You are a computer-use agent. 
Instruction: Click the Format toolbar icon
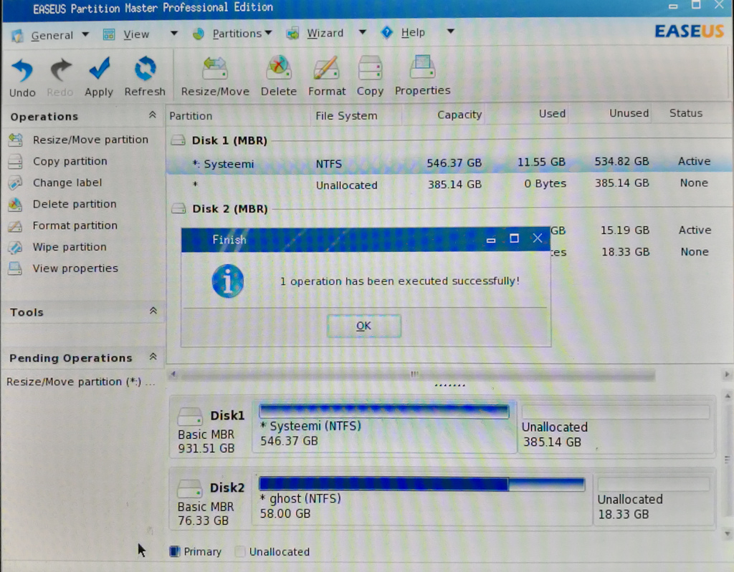pyautogui.click(x=326, y=68)
